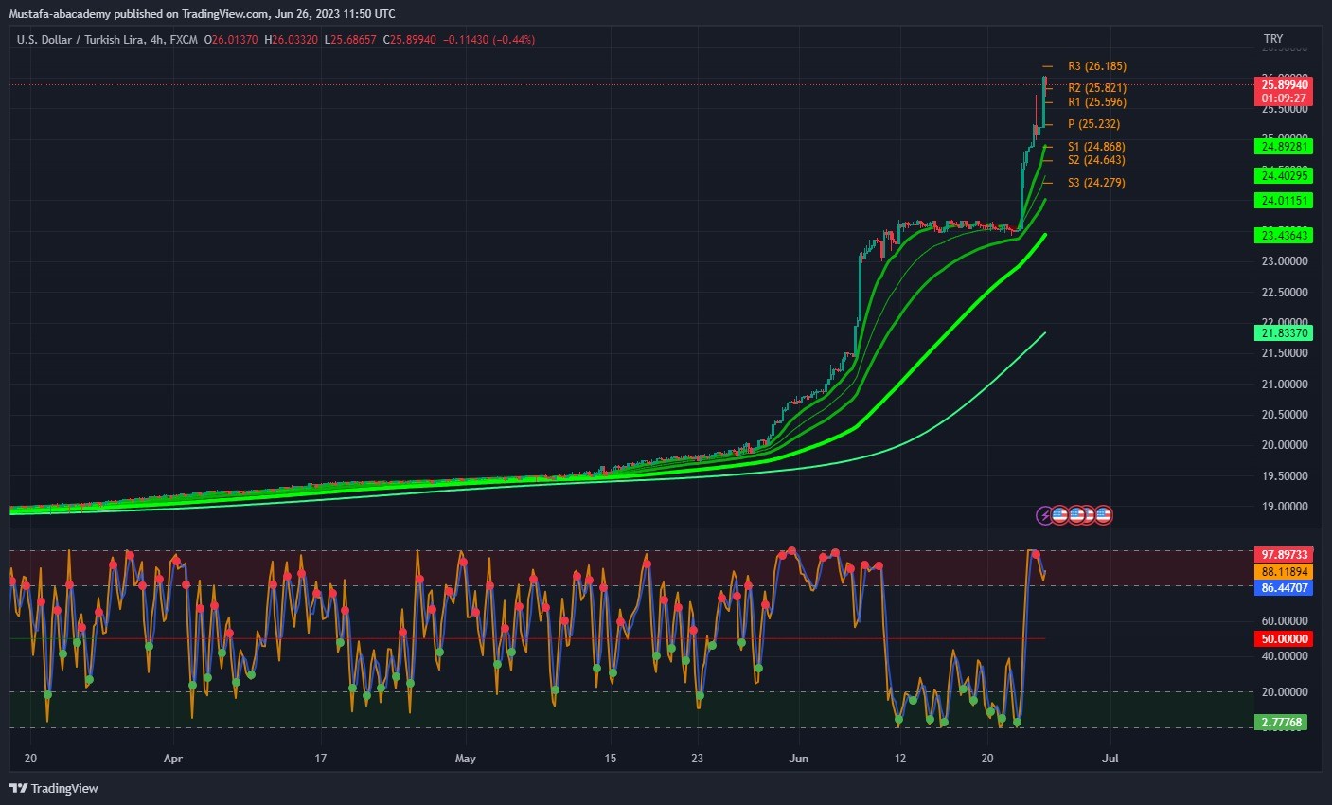
Task: Click the orange 88.11894 indicator value label
Action: pos(1285,572)
